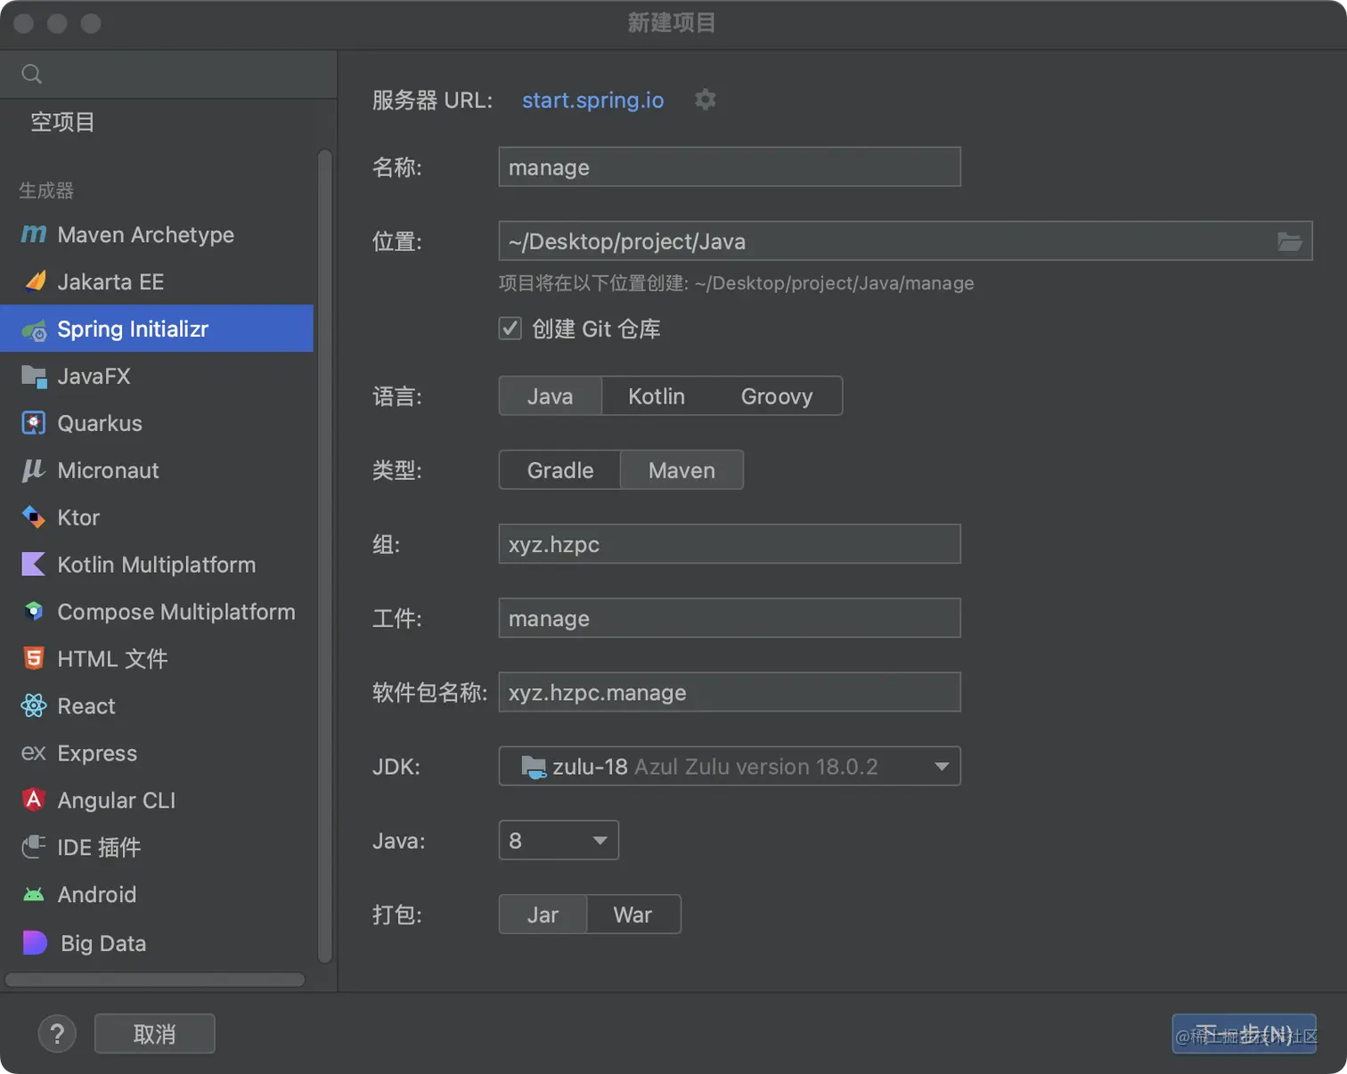Click the Compose Multiplatform icon
Viewport: 1347px width, 1074px height.
coord(34,612)
